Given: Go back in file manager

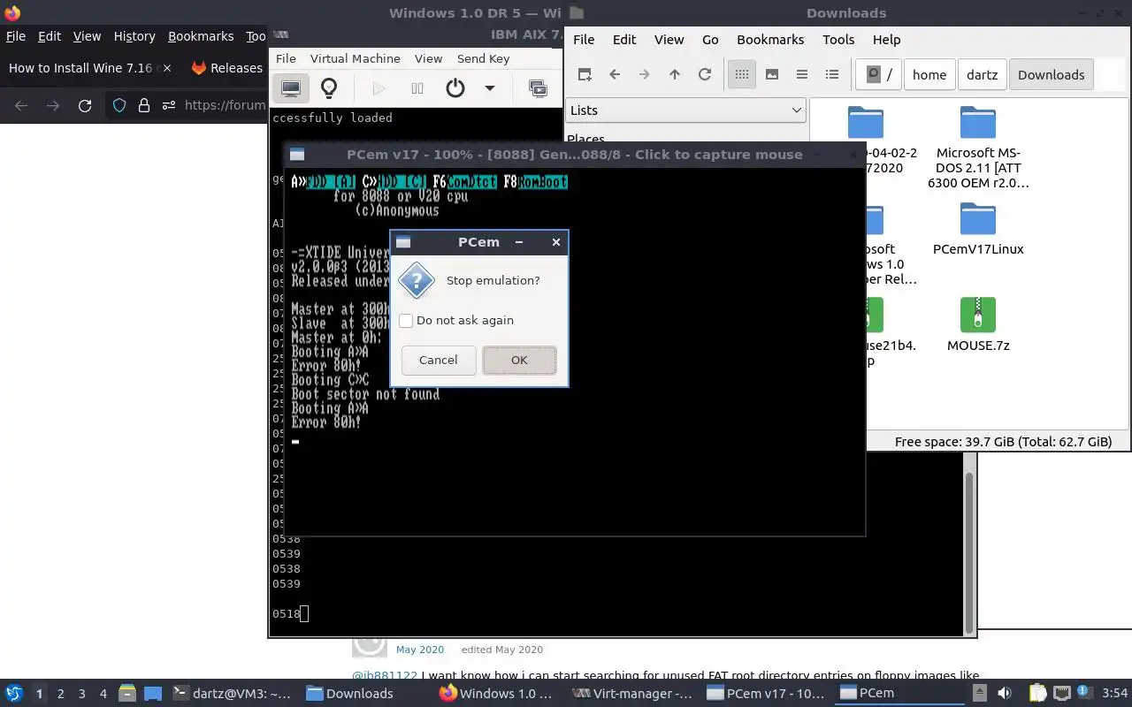Looking at the screenshot, I should coord(615,75).
